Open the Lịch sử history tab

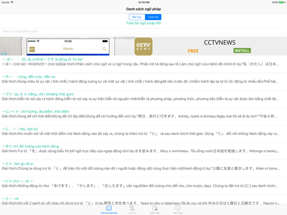pyautogui.click(x=132, y=209)
